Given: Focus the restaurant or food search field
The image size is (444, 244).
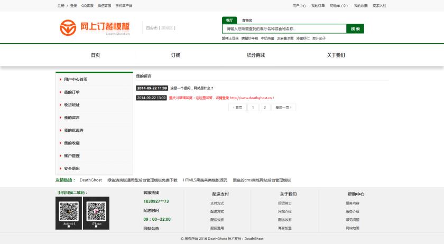Looking at the screenshot, I should tap(284, 28).
